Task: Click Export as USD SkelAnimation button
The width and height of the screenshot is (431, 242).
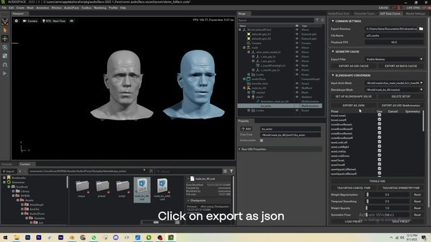Action: click(401, 106)
